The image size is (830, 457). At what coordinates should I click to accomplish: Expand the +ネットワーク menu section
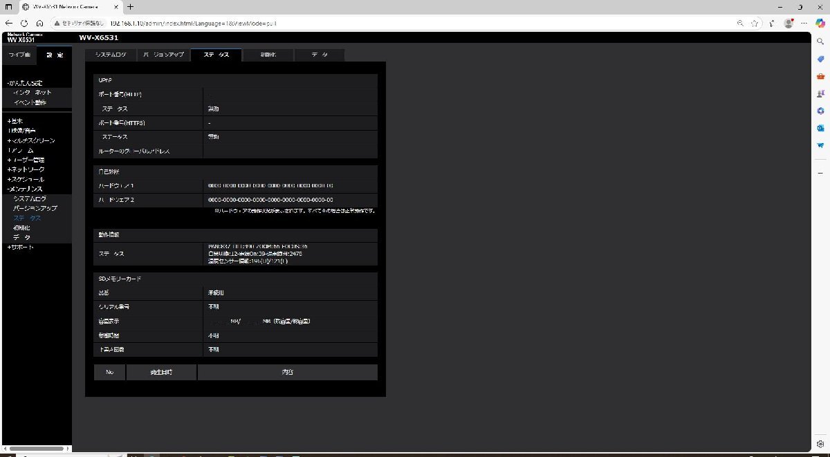click(x=26, y=169)
